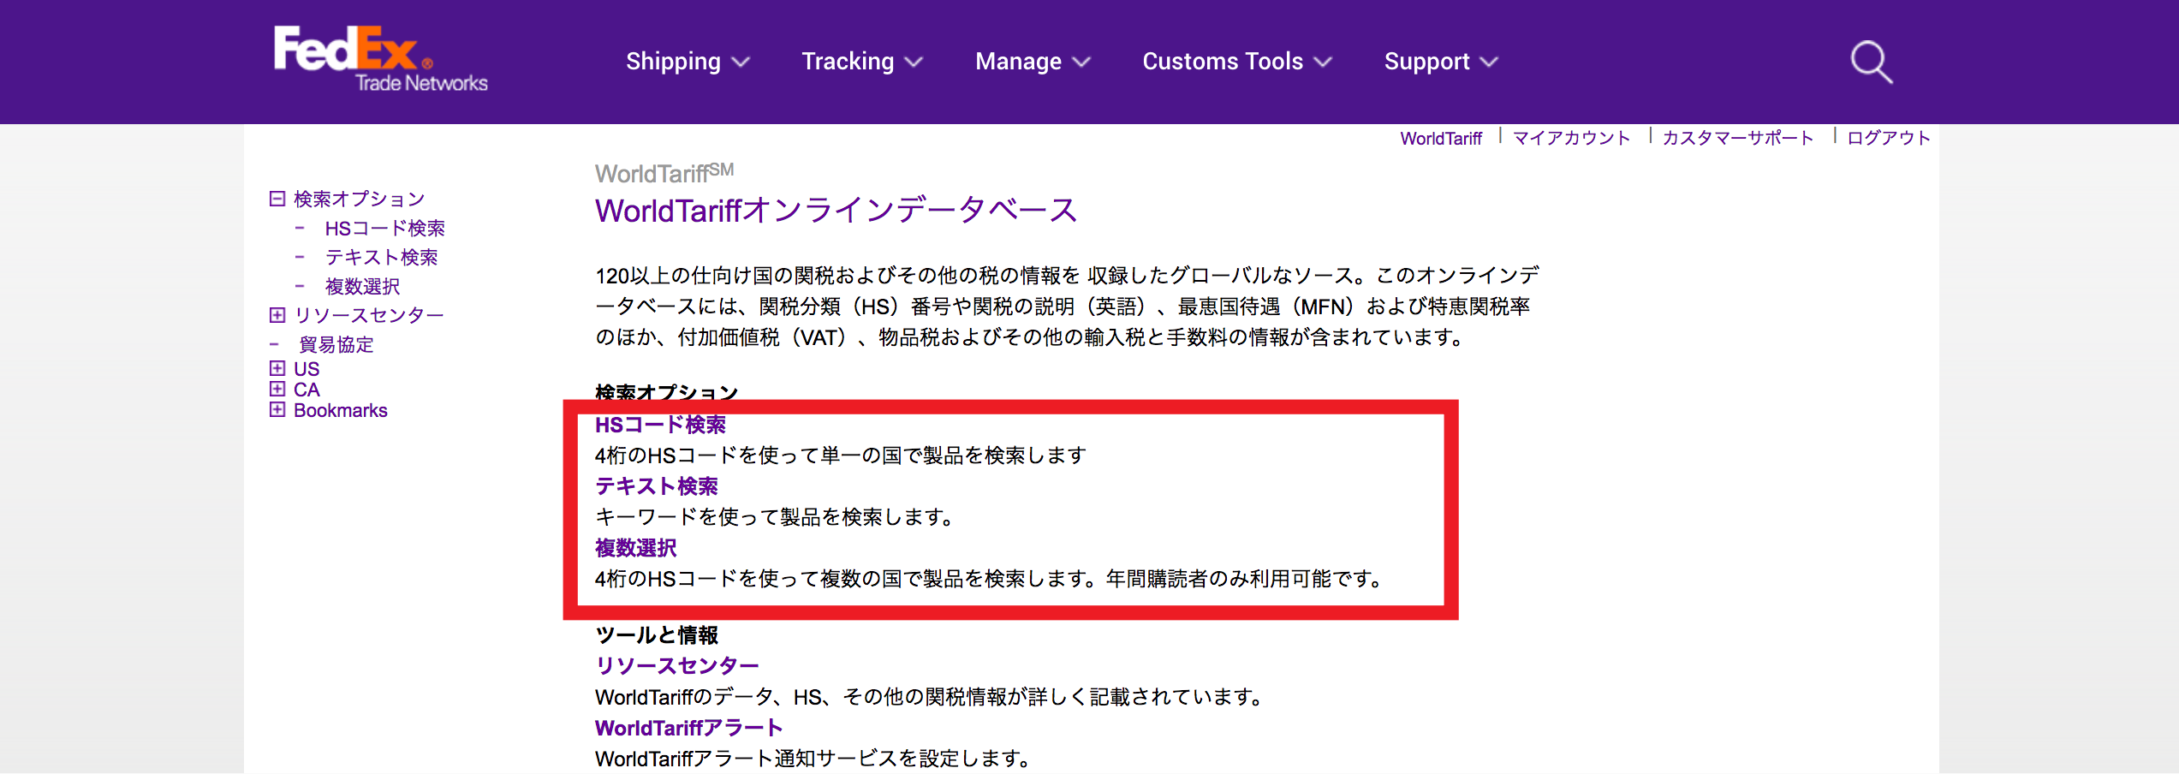Collapse the 検索オプション tree node
Image resolution: width=2179 pixels, height=774 pixels.
click(277, 199)
